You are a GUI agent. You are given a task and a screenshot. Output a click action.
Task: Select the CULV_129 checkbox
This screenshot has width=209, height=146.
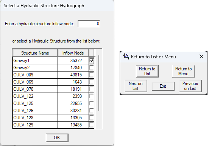coord(92,125)
